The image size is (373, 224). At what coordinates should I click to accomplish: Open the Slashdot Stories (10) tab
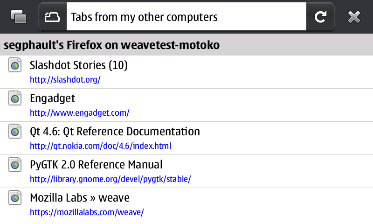point(186,72)
